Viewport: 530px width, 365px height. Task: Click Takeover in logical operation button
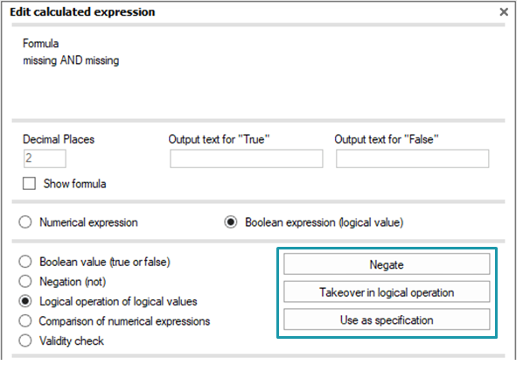point(387,291)
